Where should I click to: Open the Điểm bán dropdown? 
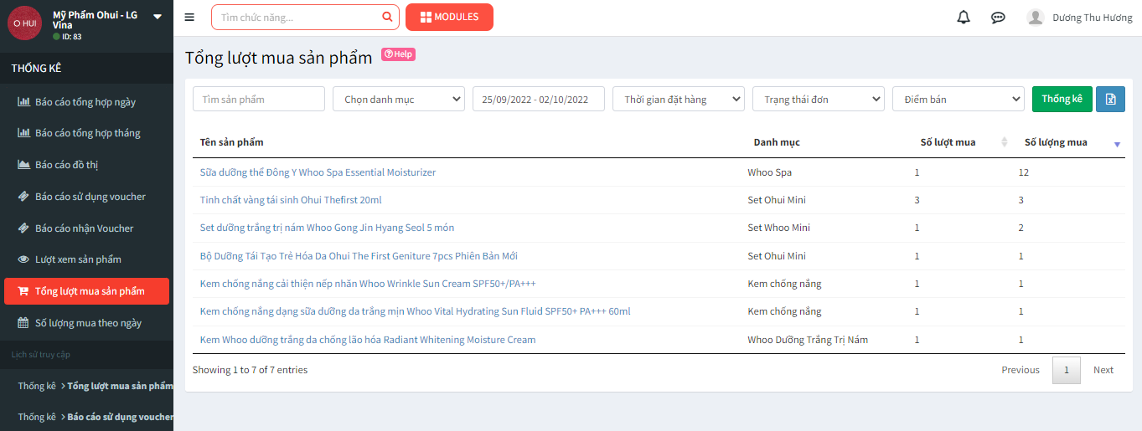(x=958, y=99)
